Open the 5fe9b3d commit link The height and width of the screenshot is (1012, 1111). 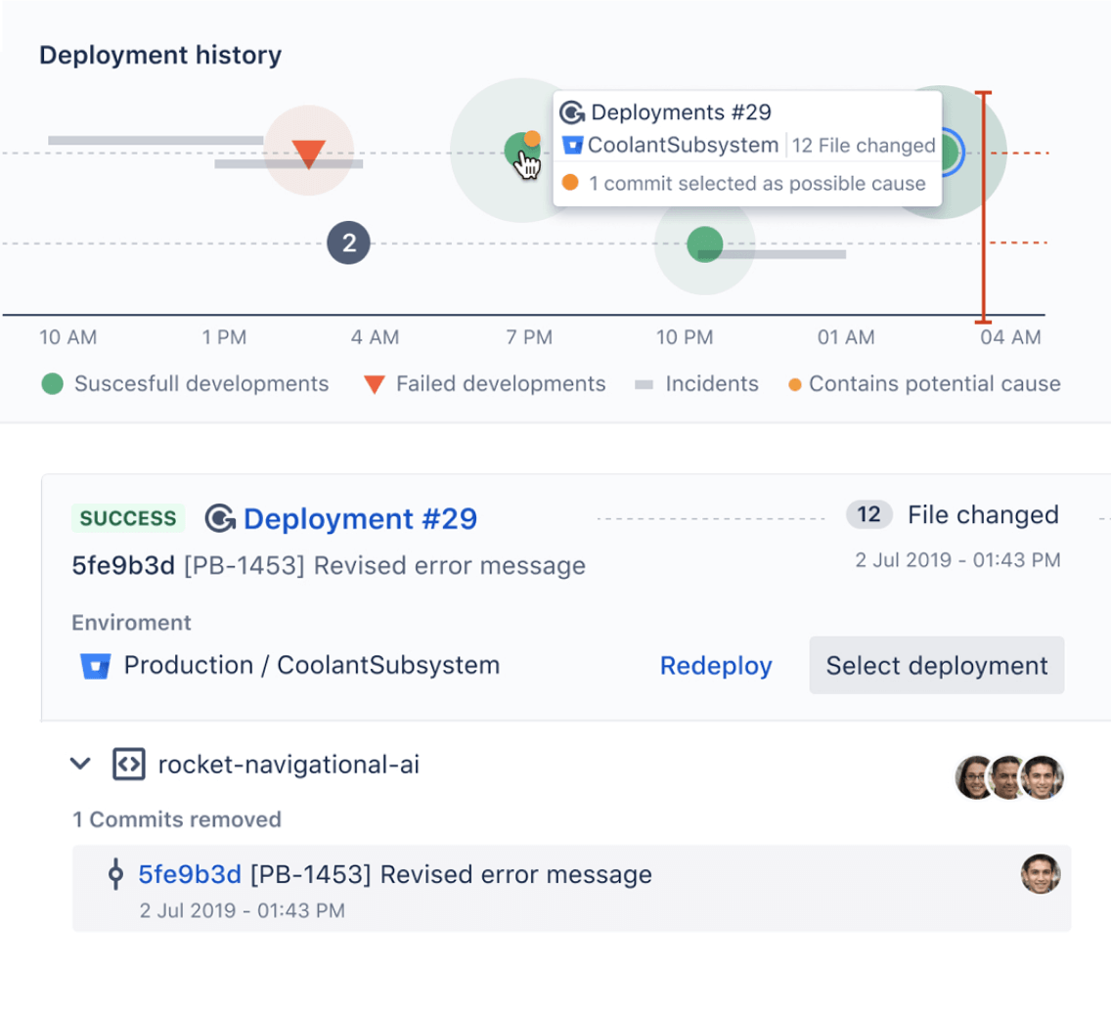190,874
